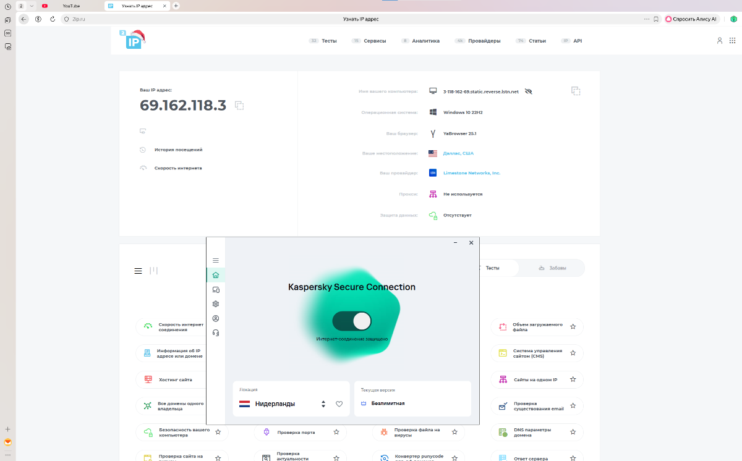Open browser history clock icon in sidebar
742x461 pixels.
[8, 6]
